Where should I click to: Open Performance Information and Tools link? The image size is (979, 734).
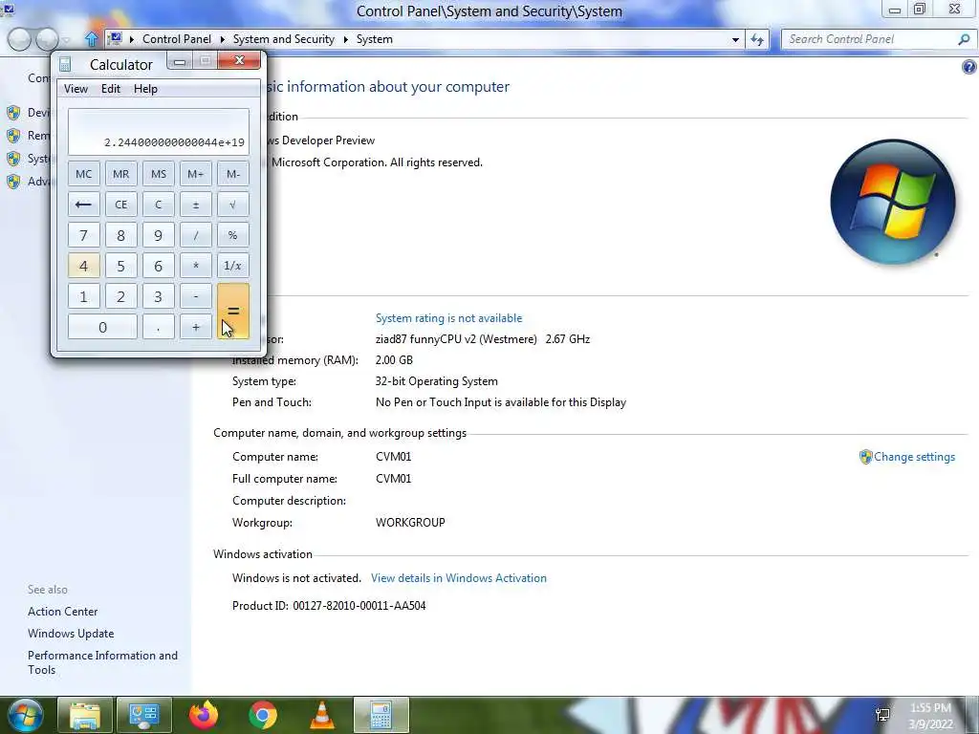tap(102, 662)
